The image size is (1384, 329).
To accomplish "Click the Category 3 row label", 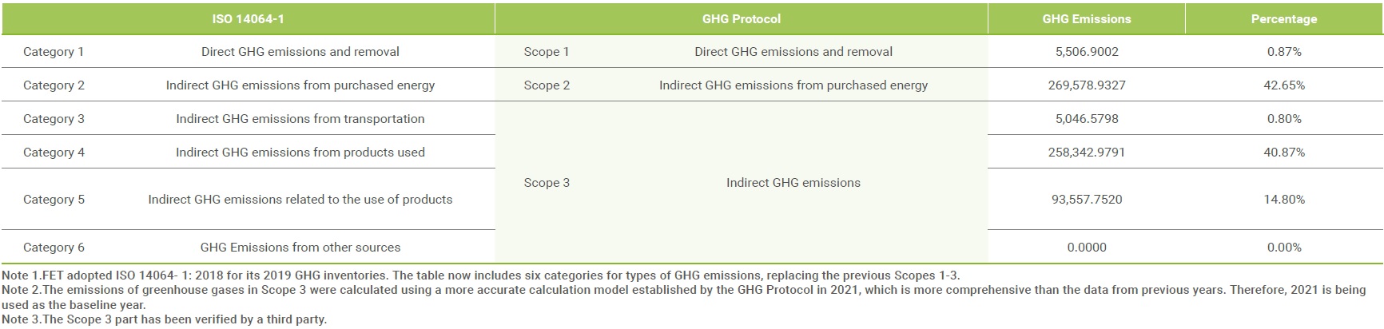I will (54, 119).
